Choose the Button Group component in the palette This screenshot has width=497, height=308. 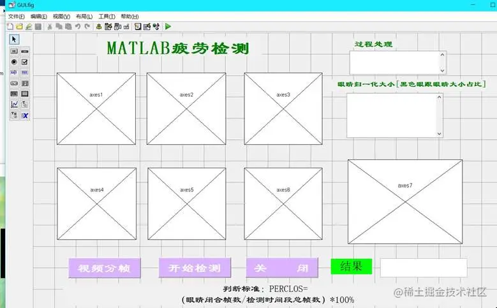tap(14, 115)
